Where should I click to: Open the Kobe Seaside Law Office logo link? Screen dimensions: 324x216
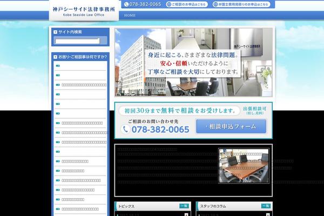[84, 11]
